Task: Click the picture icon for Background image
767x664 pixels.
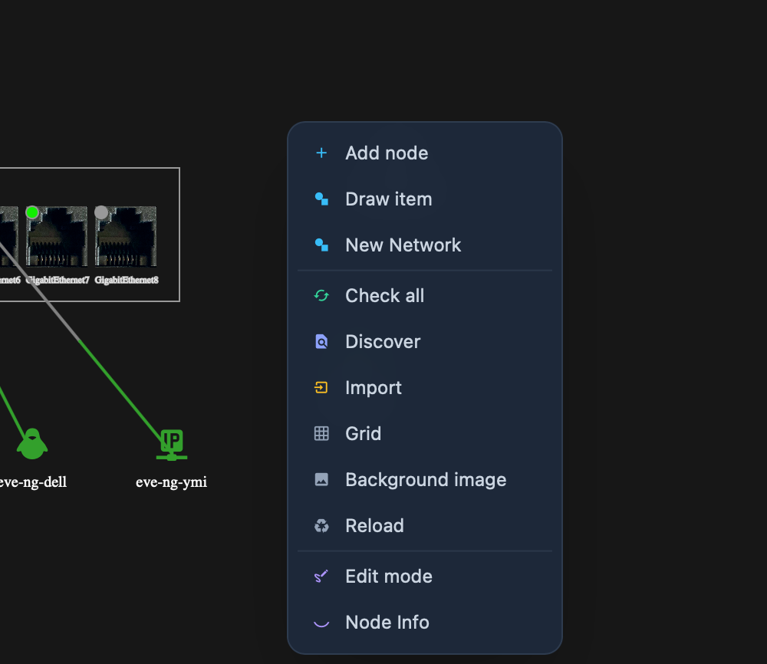Action: [321, 479]
